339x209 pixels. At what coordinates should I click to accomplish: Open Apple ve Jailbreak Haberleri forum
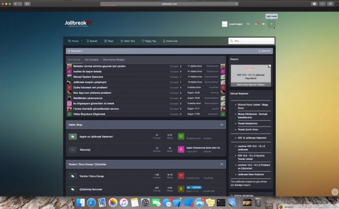pos(96,137)
